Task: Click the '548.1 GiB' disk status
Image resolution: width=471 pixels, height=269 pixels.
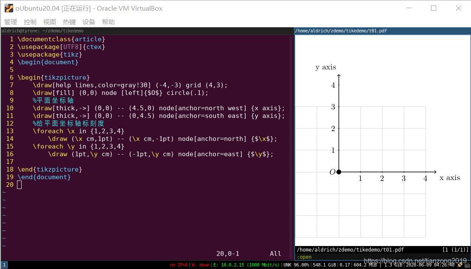Action: (x=324, y=265)
